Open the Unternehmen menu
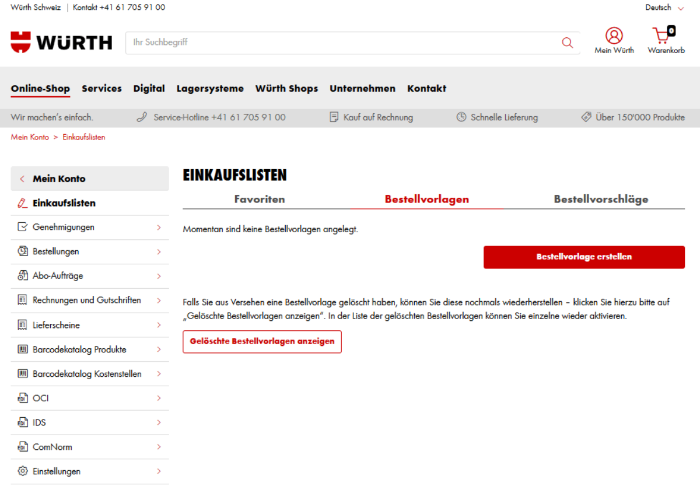The image size is (700, 500). point(362,89)
